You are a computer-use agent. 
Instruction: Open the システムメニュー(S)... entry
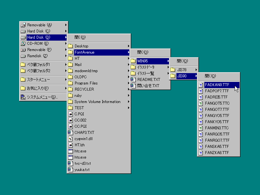[44, 97]
